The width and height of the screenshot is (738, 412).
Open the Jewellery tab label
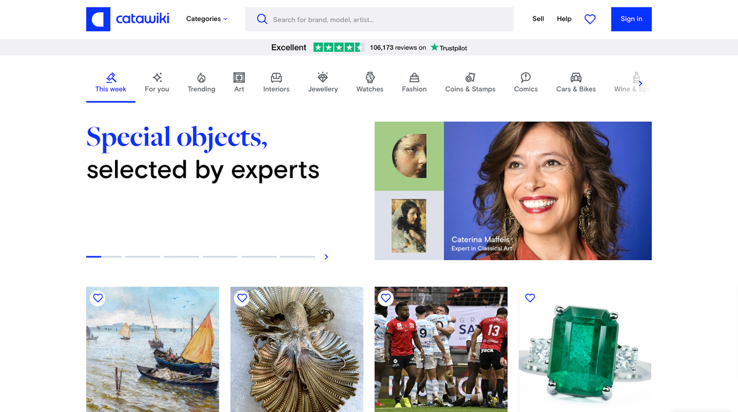pos(323,89)
